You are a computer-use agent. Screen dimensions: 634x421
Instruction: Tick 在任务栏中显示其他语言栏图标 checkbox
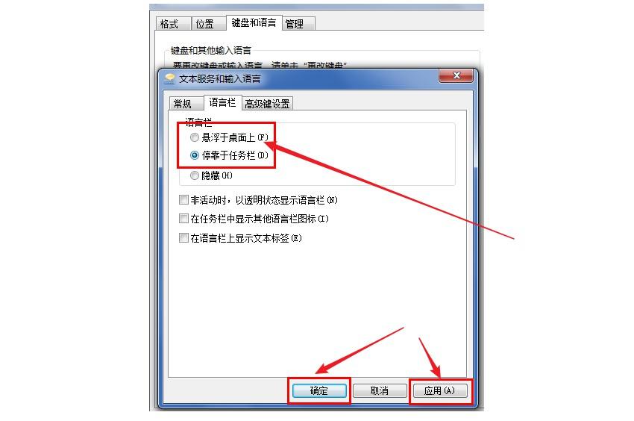[183, 219]
